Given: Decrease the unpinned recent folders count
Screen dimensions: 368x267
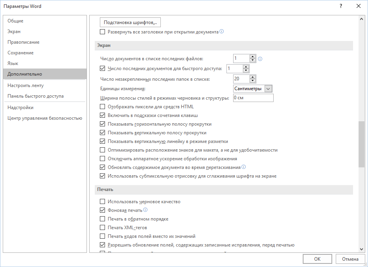Looking at the screenshot, I should pos(253,81).
